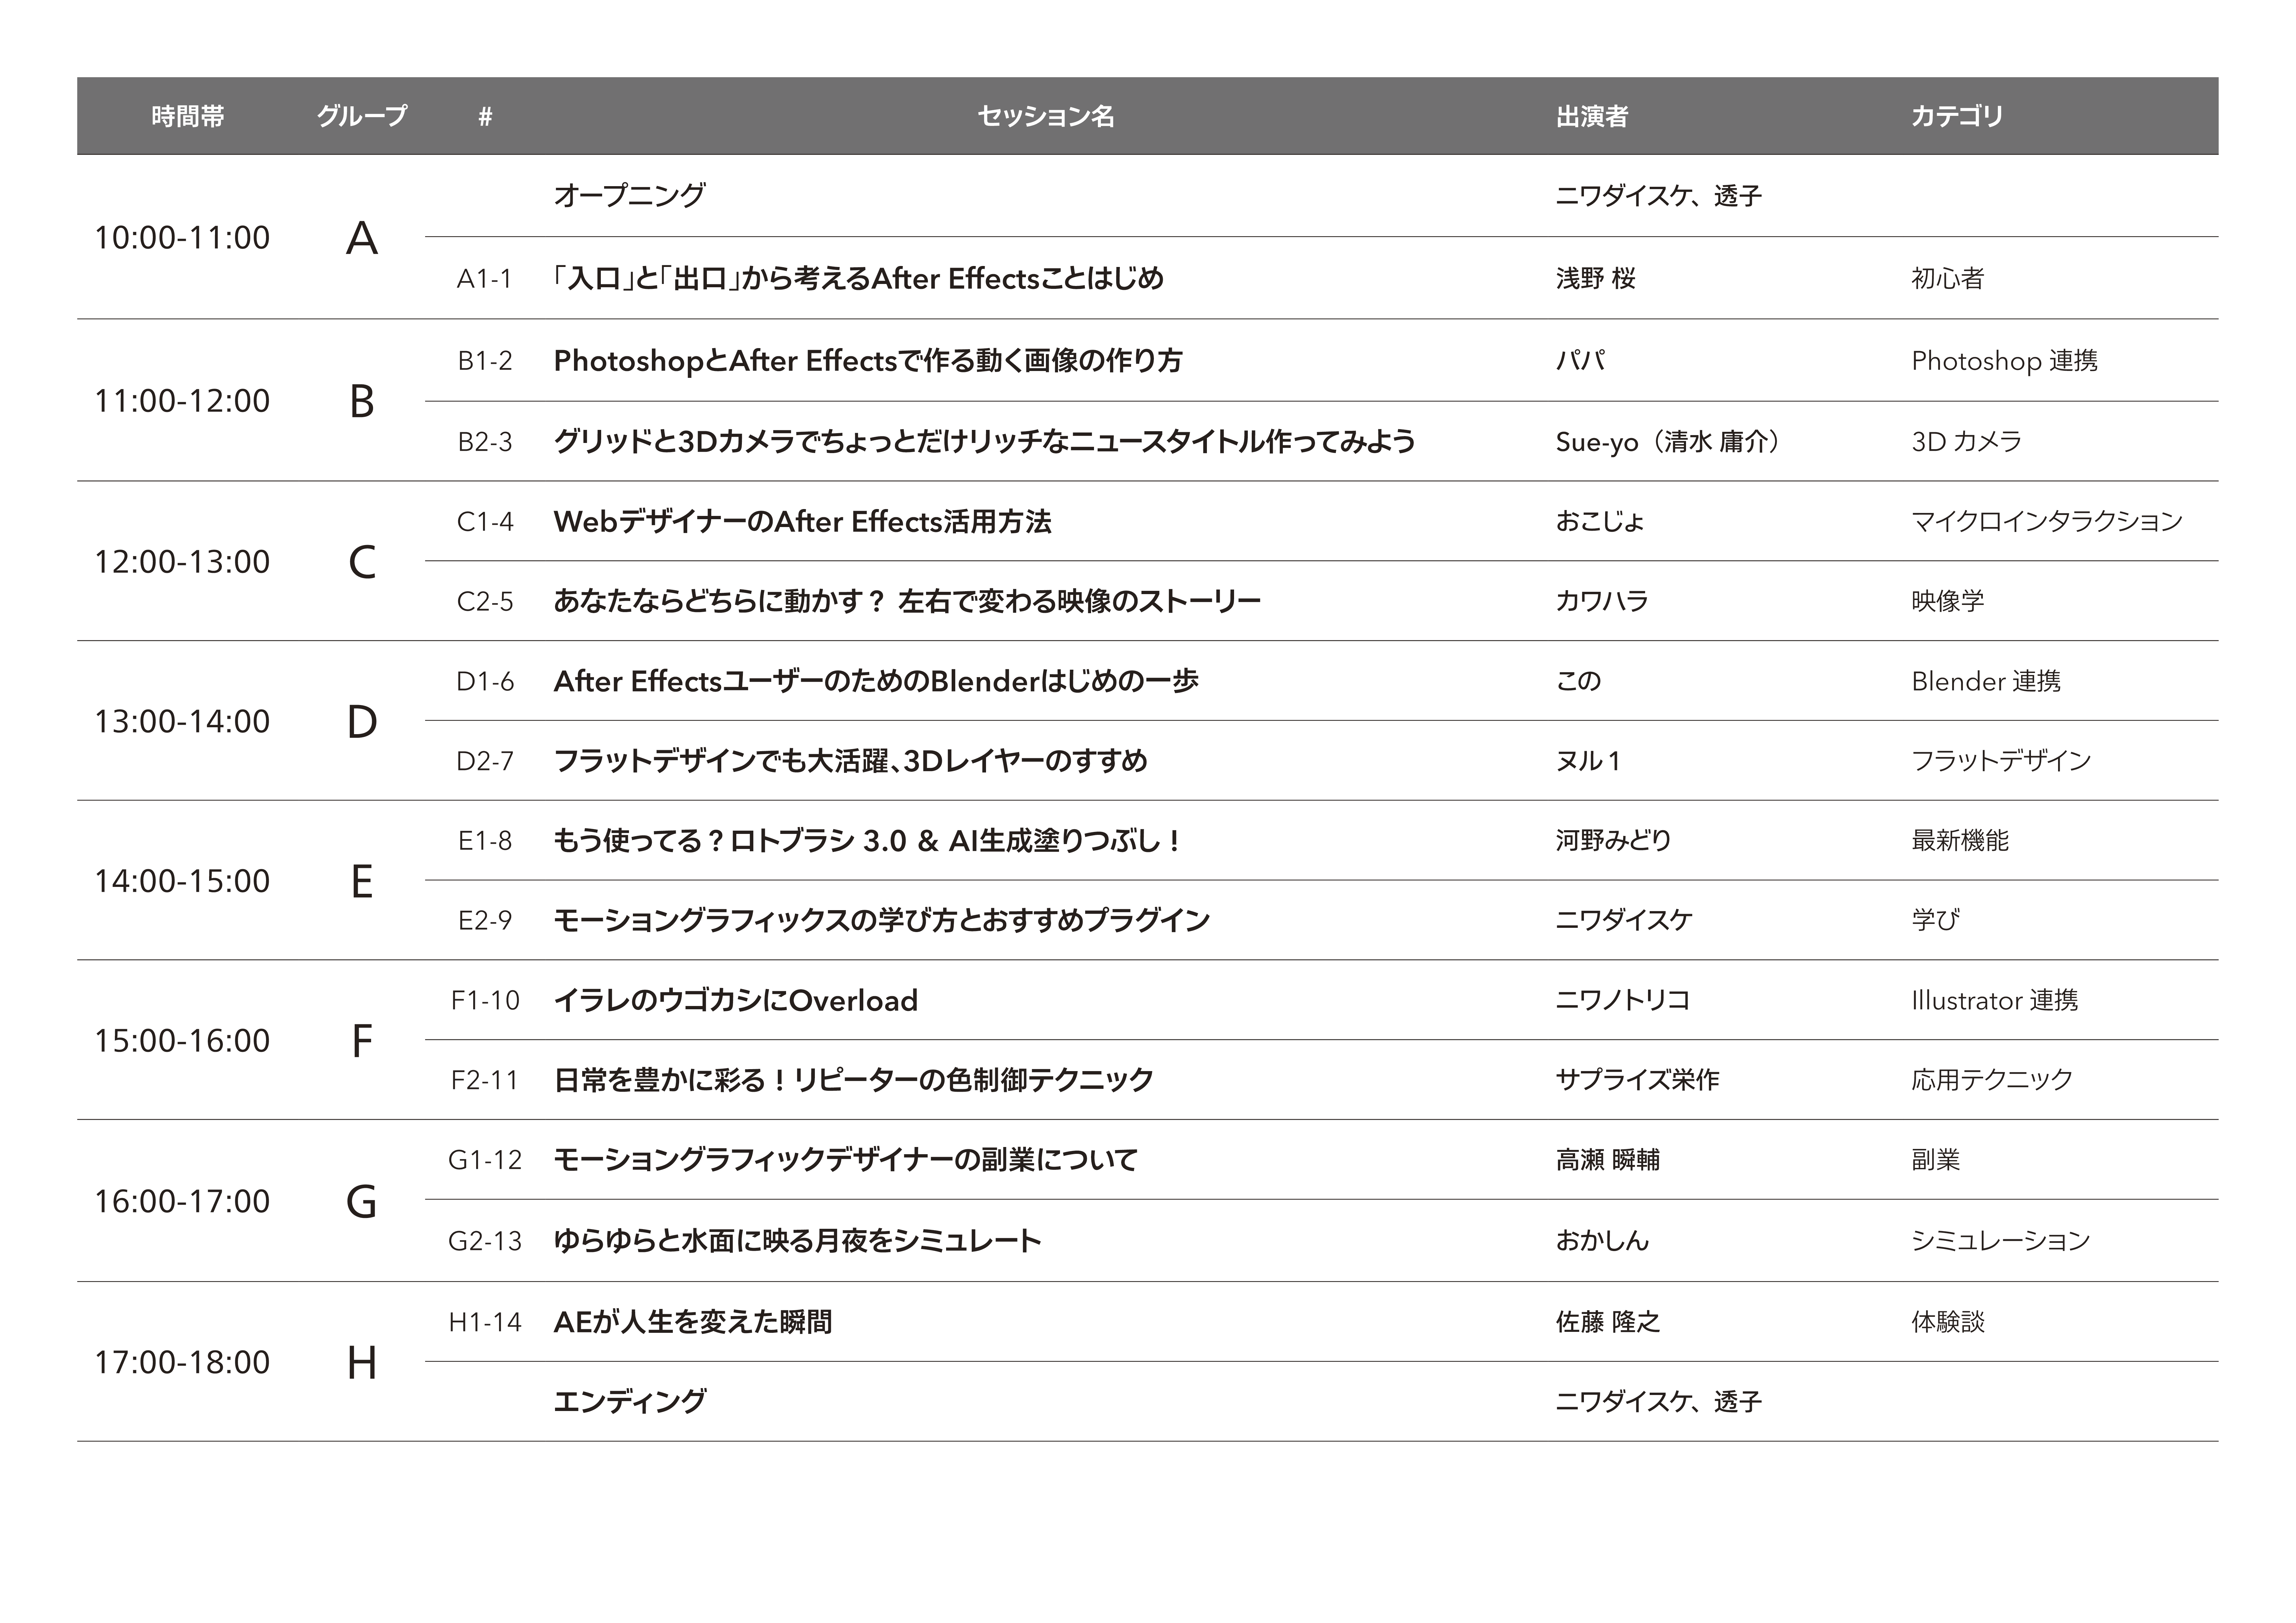This screenshot has height=1623, width=2296.
Task: Select the 12:00-13:00 time slot
Action: pyautogui.click(x=182, y=562)
